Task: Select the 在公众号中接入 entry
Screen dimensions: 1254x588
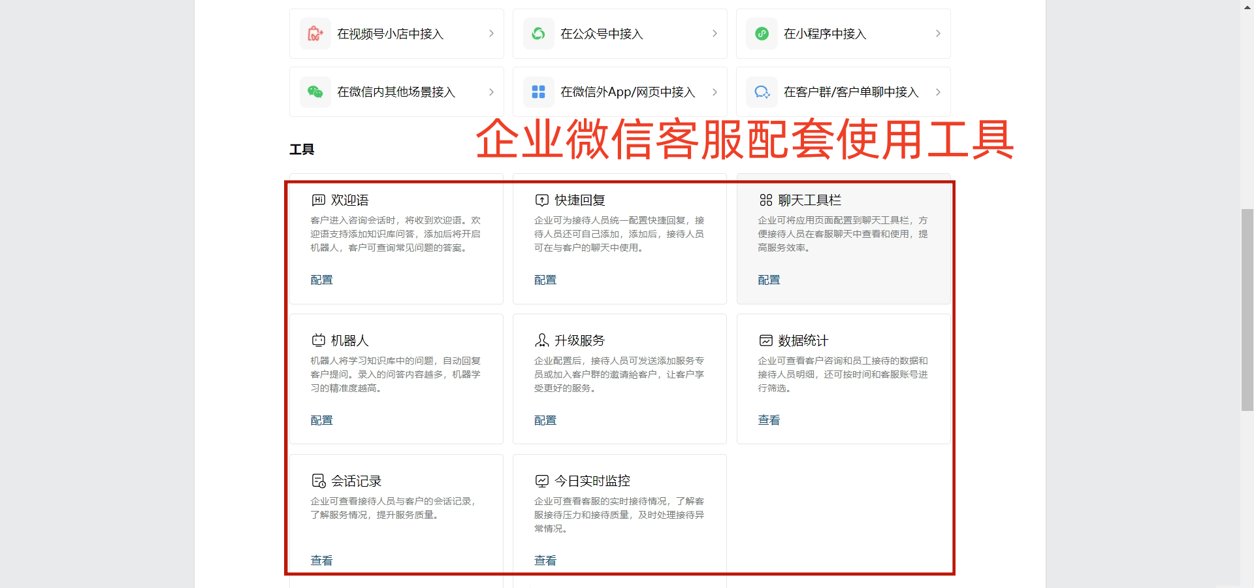Action: [620, 33]
